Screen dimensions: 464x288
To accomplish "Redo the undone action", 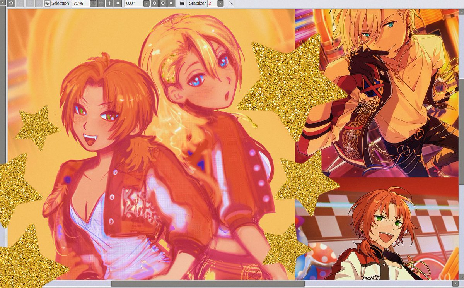I will point(19,3).
